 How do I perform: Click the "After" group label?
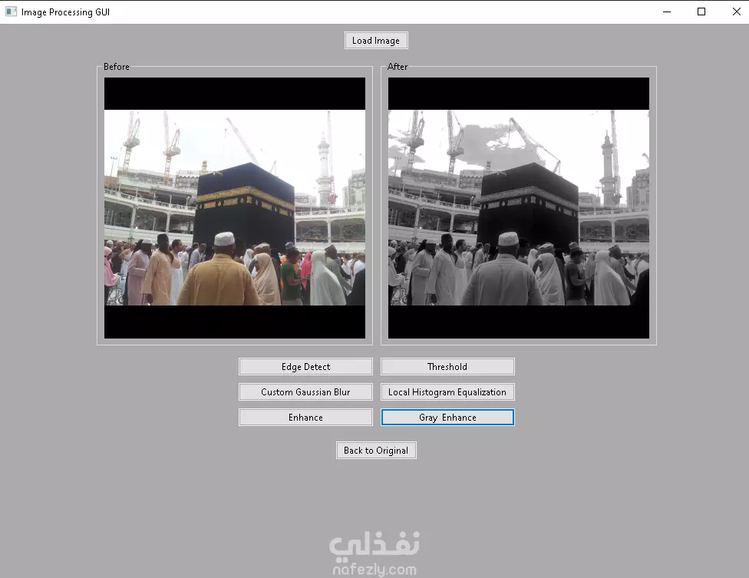(x=398, y=67)
